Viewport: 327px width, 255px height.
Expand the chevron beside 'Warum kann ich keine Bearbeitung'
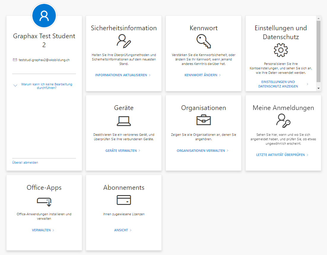click(x=15, y=85)
